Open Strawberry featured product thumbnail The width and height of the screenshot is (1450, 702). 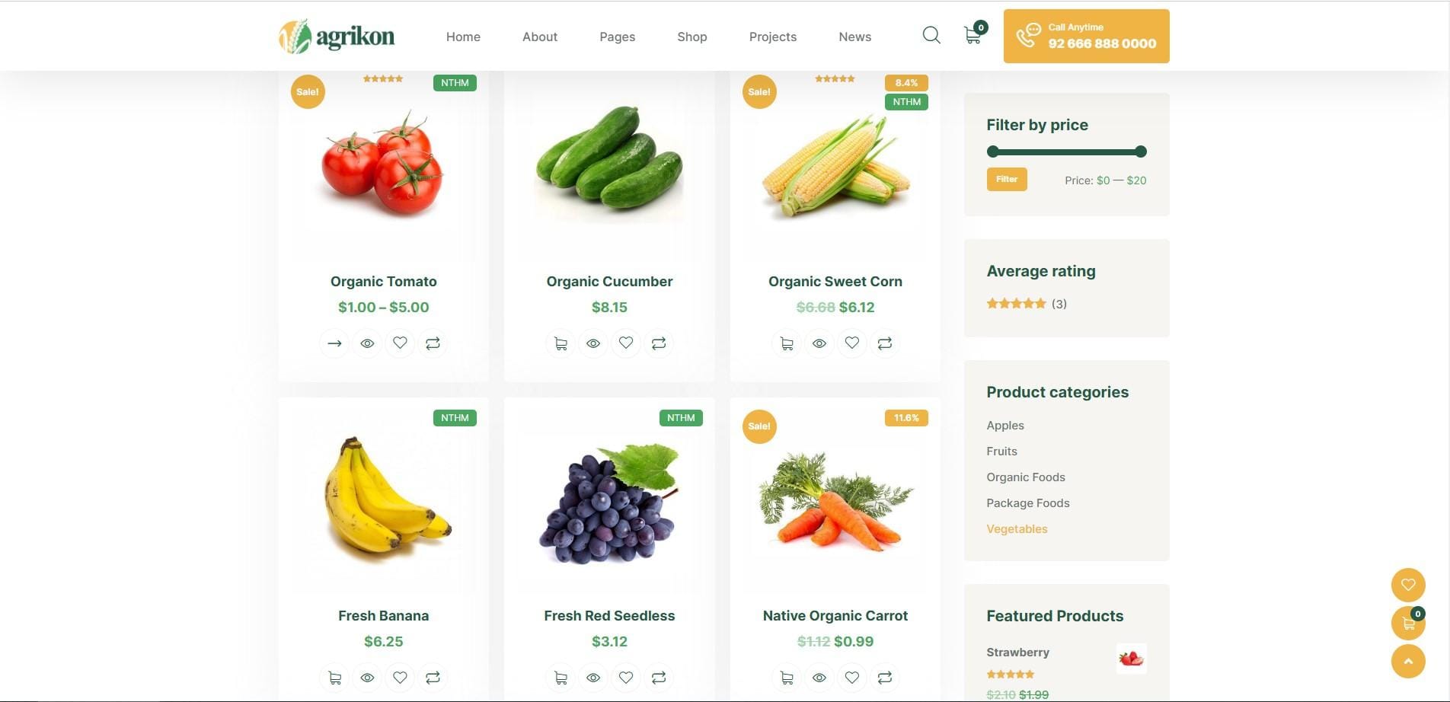[1131, 659]
